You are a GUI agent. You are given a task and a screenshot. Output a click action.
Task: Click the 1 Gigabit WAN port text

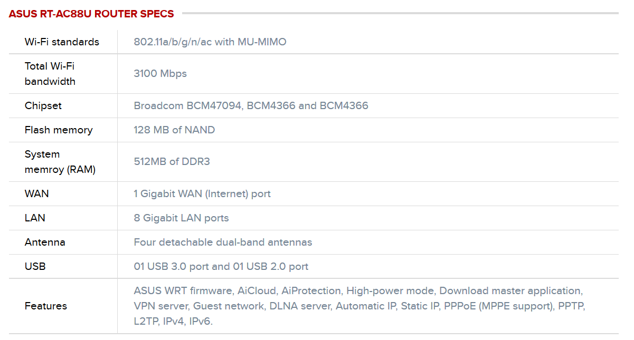(202, 193)
